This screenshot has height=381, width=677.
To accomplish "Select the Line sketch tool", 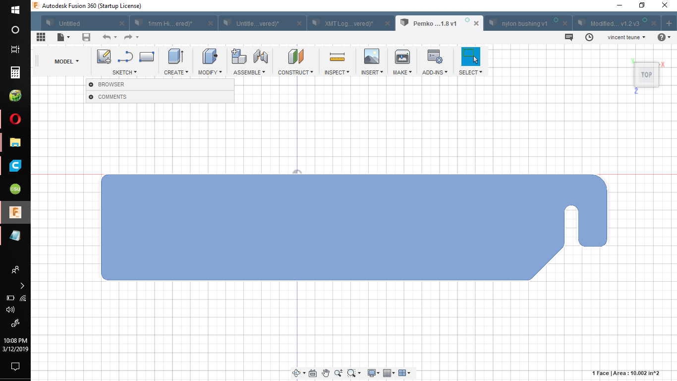I will click(x=125, y=57).
